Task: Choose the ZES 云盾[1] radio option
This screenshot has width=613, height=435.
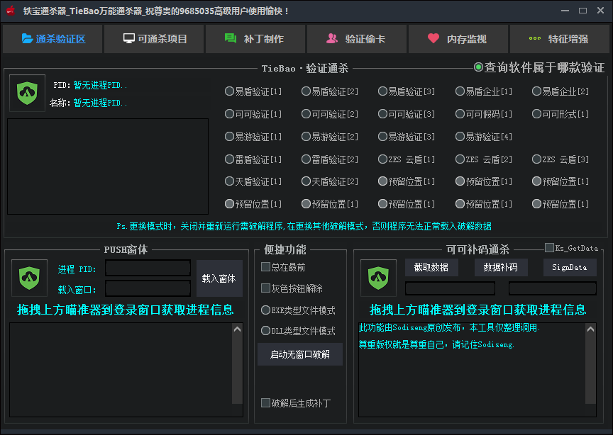Action: pyautogui.click(x=382, y=159)
